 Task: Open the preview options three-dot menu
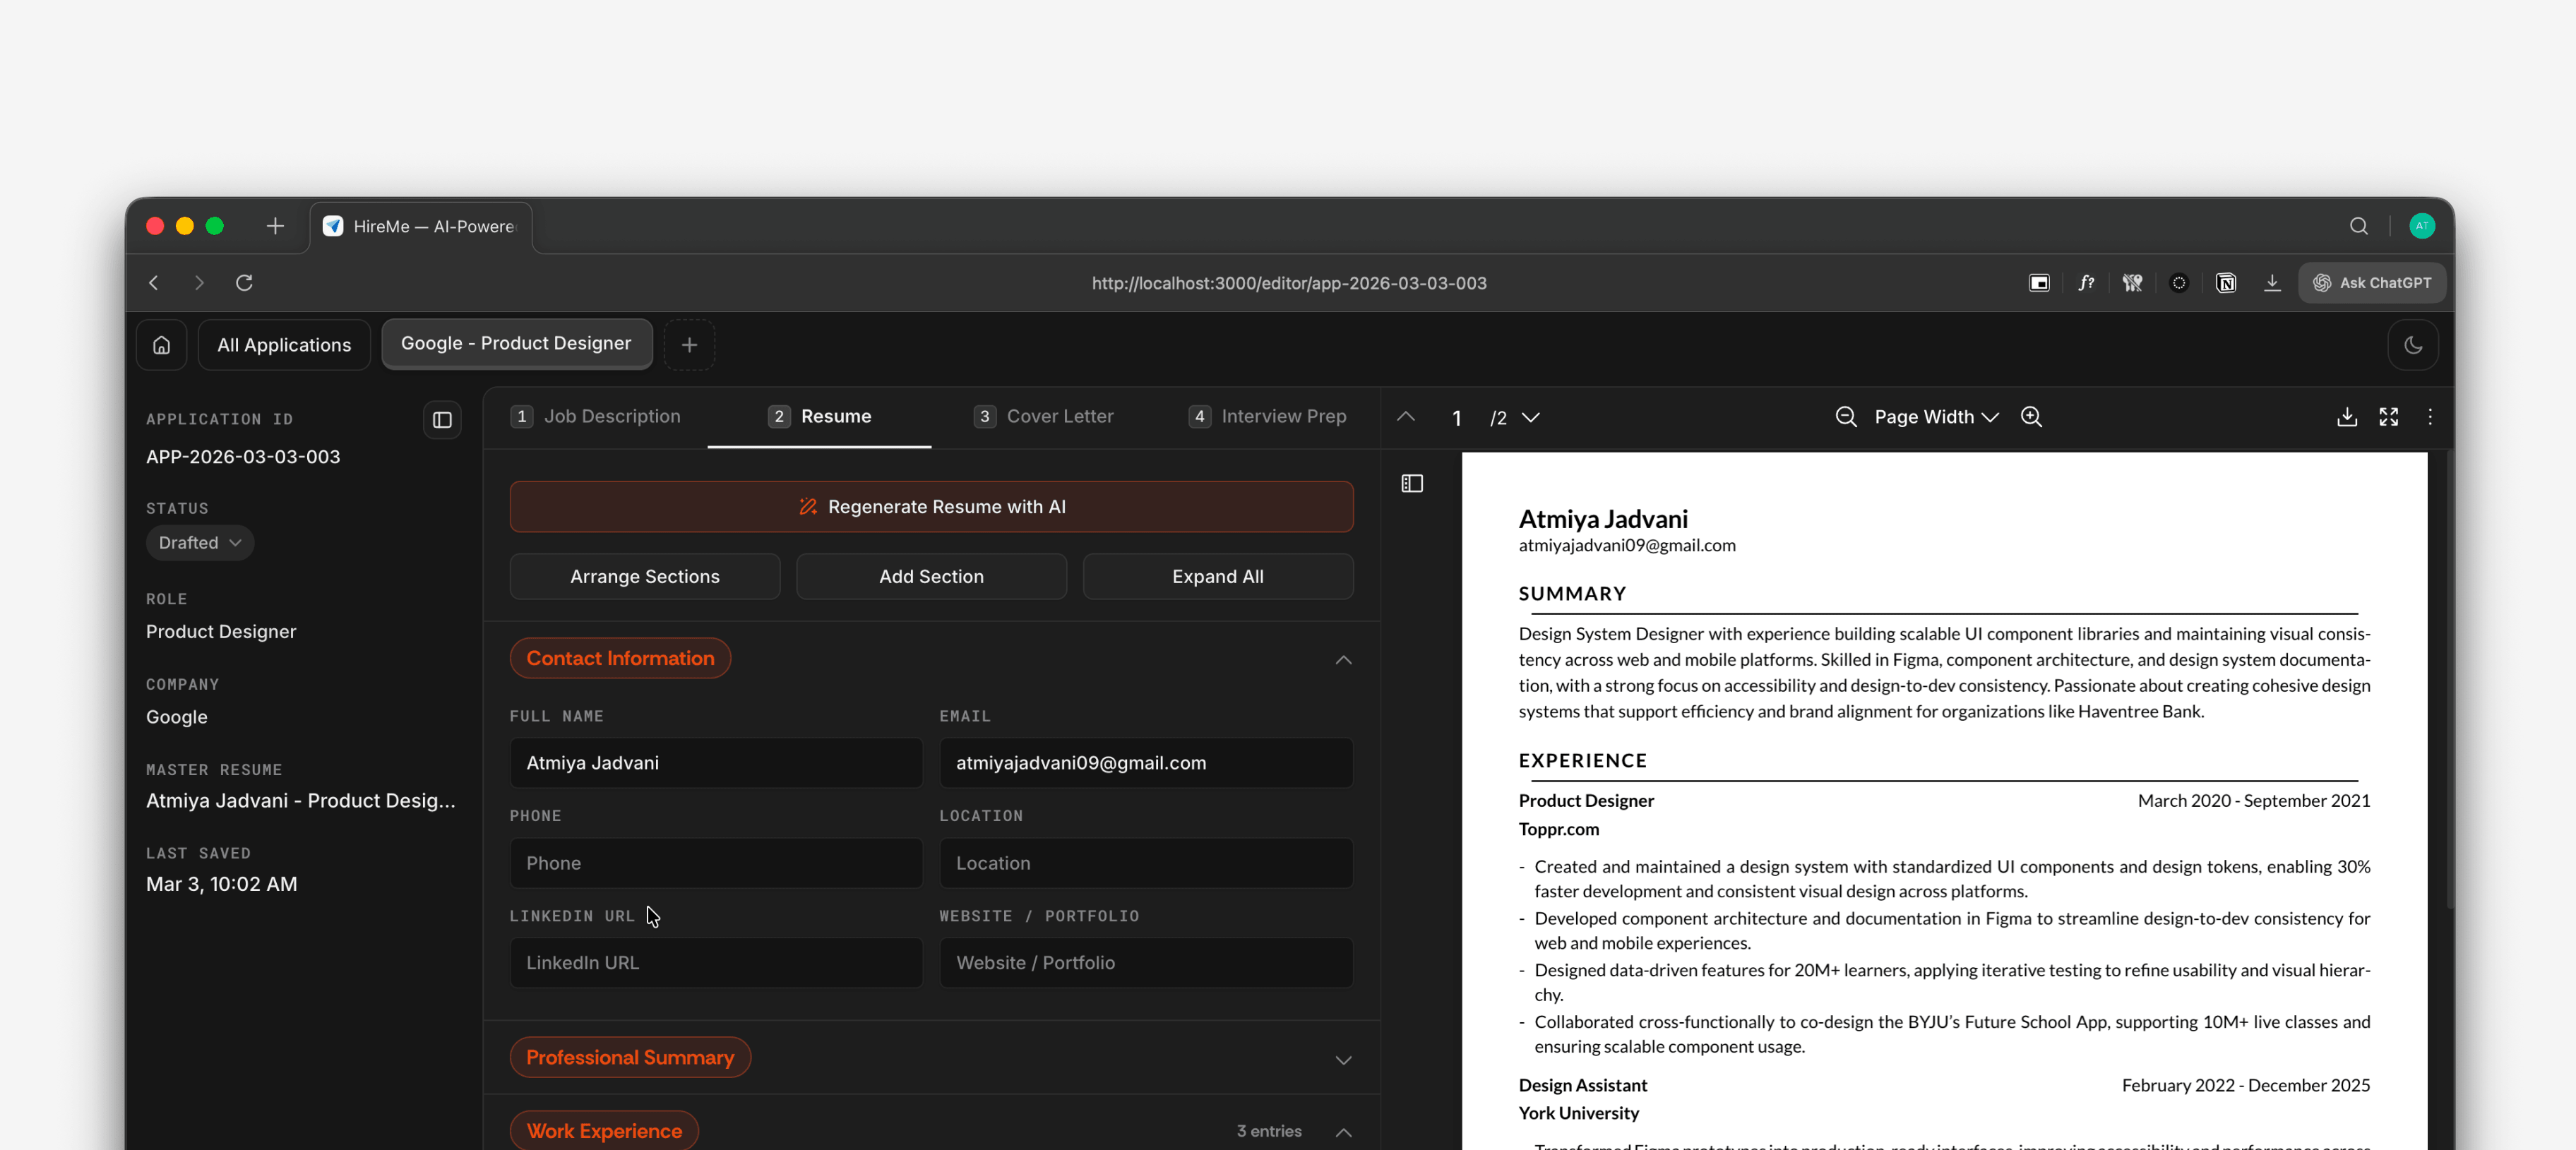click(2430, 418)
